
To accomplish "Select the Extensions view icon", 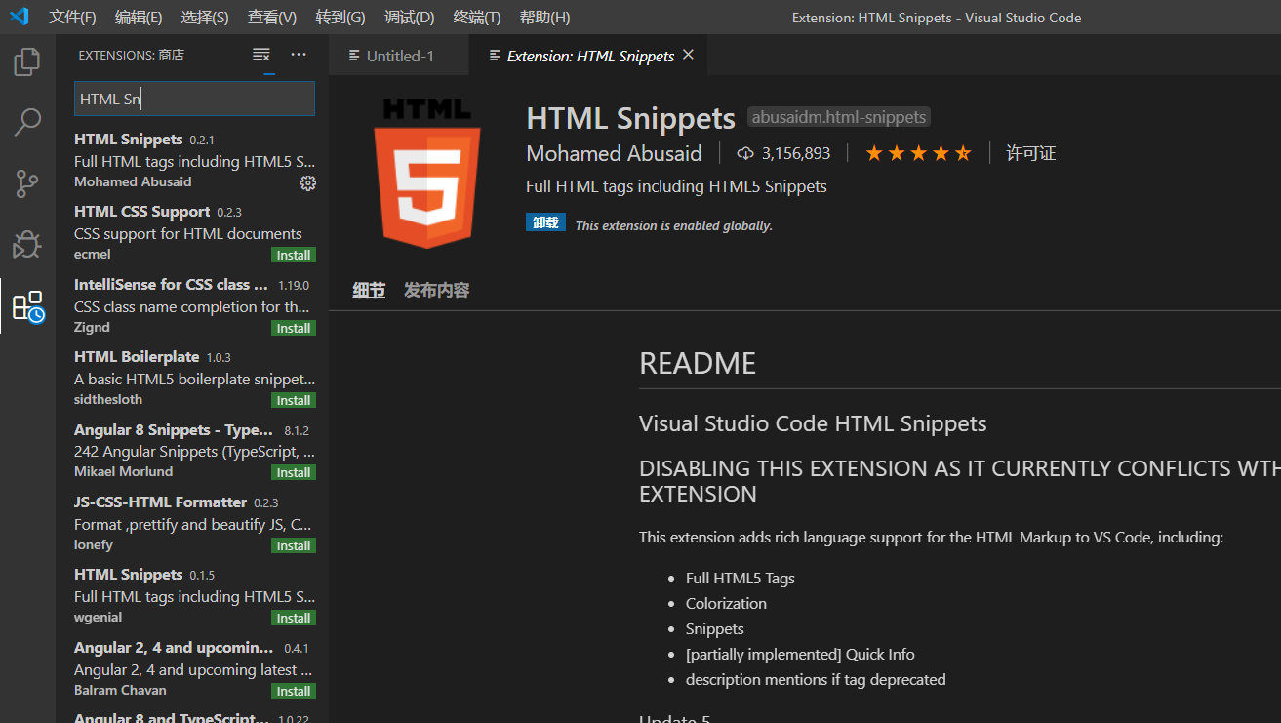I will (x=27, y=305).
